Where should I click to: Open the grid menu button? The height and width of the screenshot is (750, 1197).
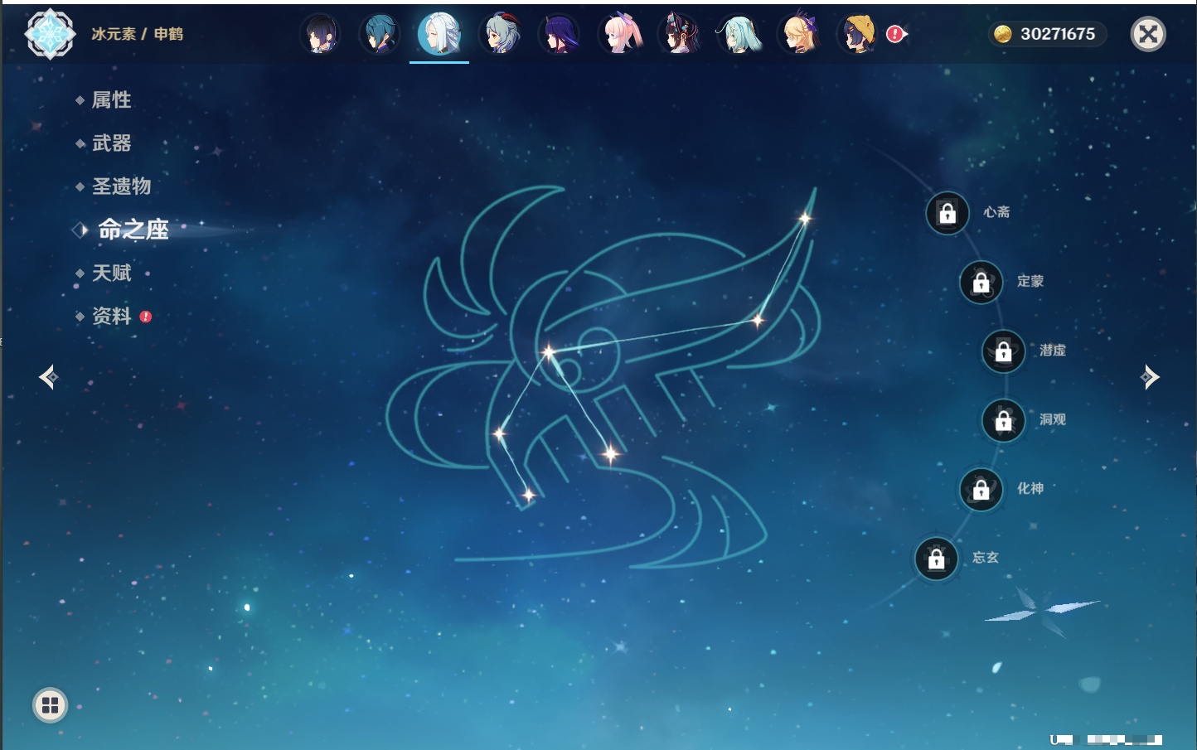(x=50, y=705)
